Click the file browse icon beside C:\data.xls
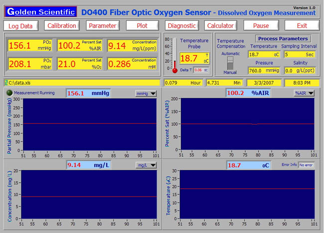 (x=6, y=83)
